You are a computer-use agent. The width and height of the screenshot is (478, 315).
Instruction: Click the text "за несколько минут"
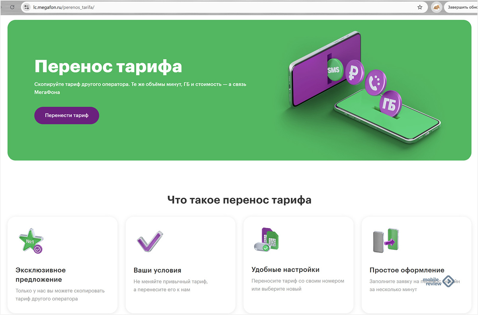click(x=393, y=290)
